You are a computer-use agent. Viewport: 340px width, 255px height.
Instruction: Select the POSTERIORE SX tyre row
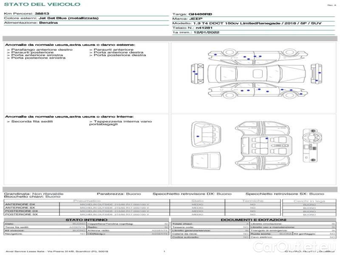click(142, 214)
